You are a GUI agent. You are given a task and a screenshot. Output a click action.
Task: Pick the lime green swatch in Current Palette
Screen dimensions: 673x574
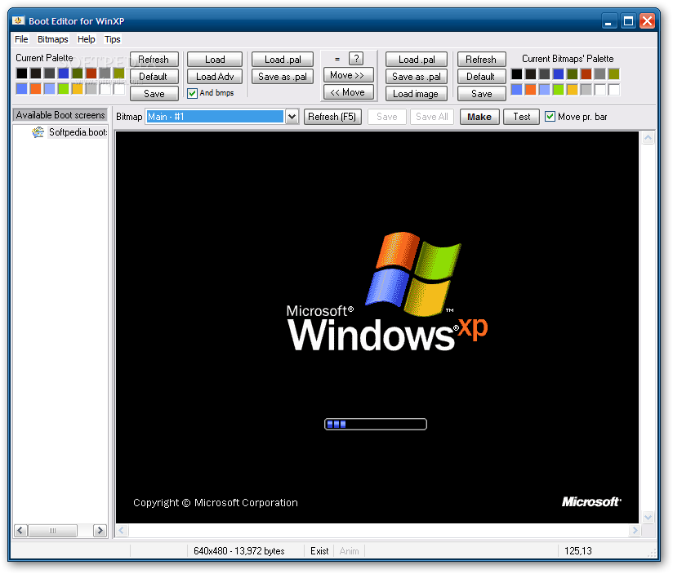point(63,89)
